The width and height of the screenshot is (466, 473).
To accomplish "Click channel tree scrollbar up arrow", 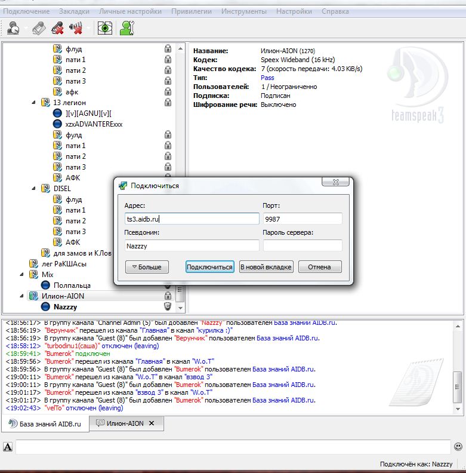I will 180,48.
